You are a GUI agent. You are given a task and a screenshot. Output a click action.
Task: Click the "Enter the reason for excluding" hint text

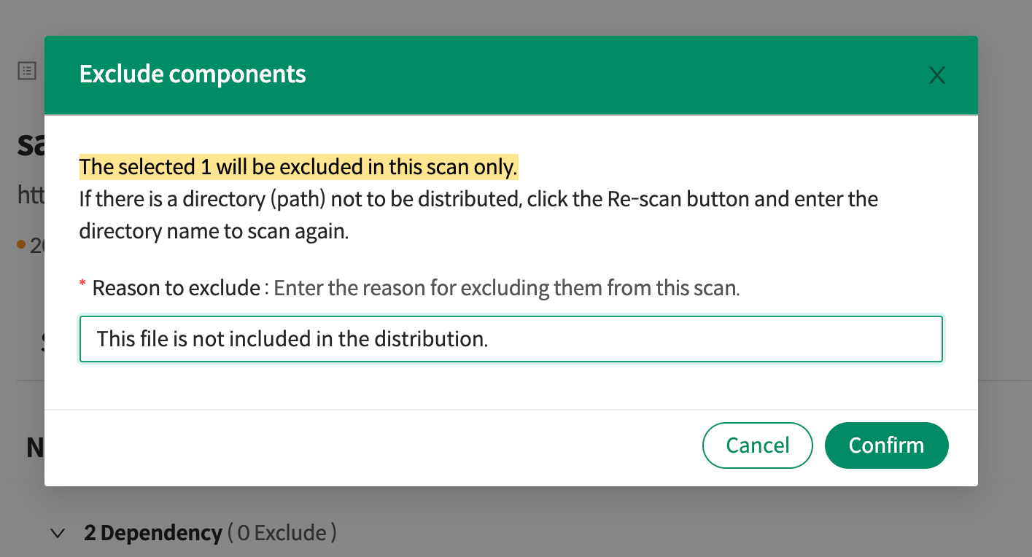[x=506, y=288]
